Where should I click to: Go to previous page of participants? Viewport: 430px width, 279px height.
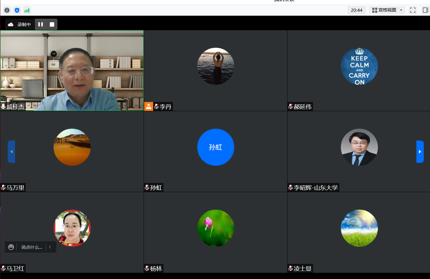tap(11, 152)
